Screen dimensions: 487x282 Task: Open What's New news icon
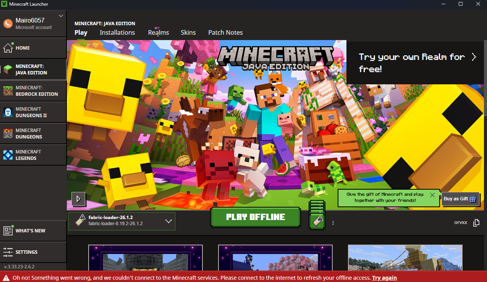8,230
